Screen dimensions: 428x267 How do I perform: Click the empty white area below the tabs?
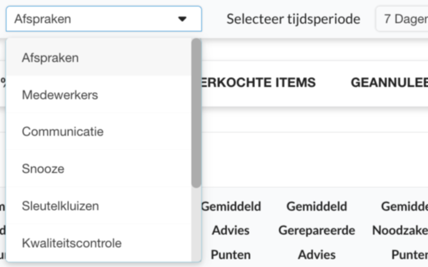311,158
